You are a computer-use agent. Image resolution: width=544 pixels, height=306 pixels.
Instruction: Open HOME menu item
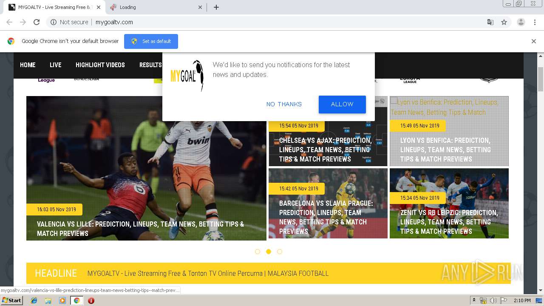coord(28,65)
